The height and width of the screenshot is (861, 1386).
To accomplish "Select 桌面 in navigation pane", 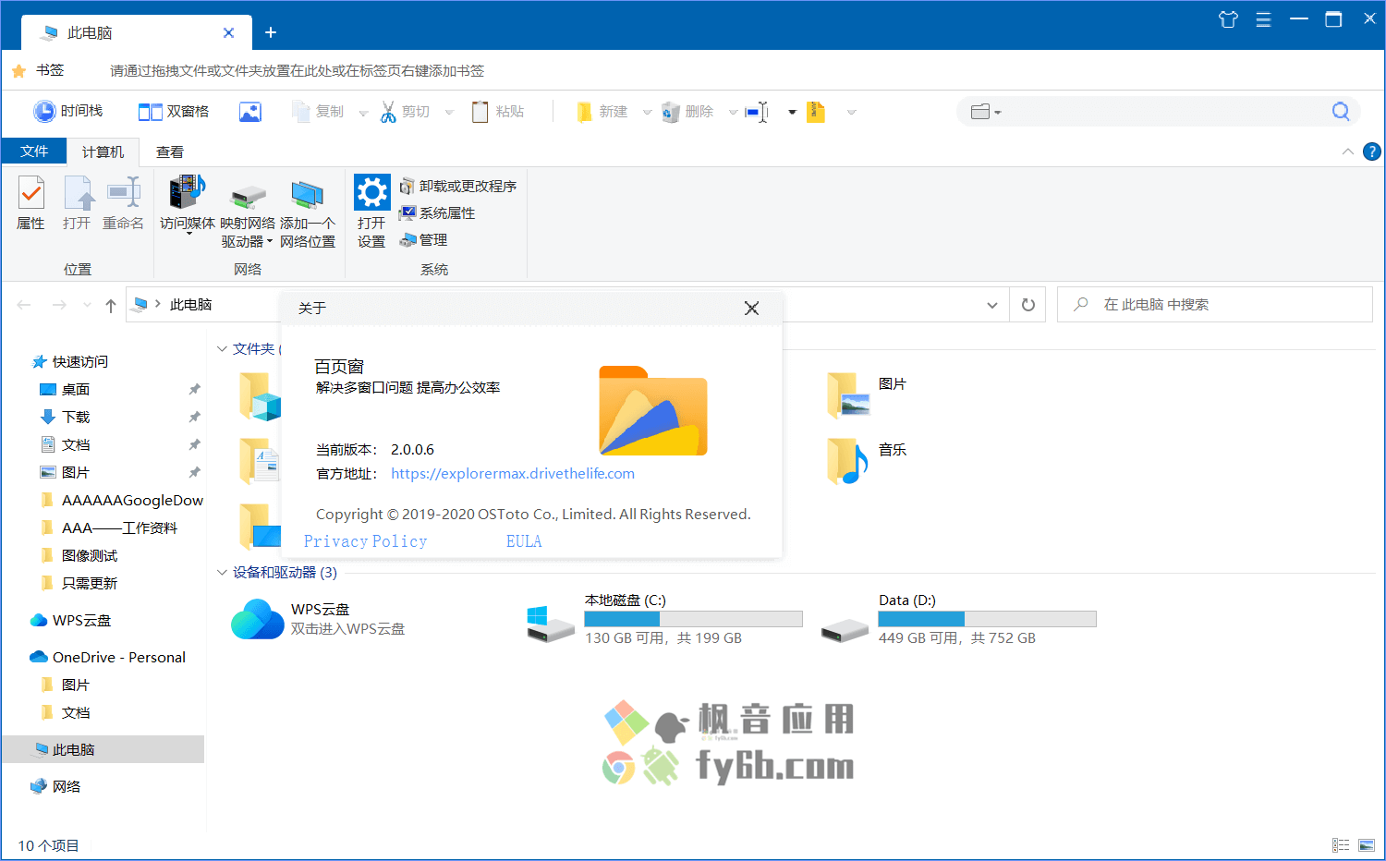I will tap(65, 389).
